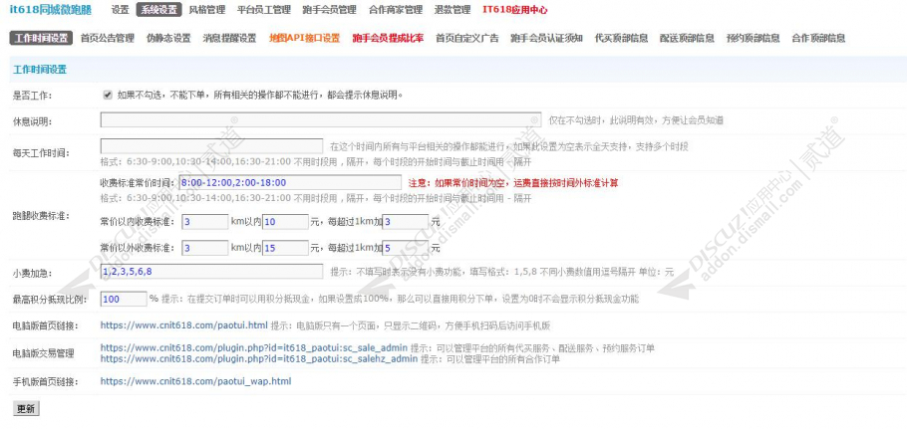Open IT618应用中心 link
The image size is (907, 429).
point(515,10)
